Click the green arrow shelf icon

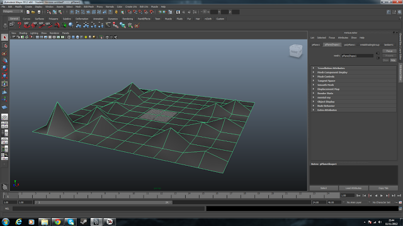pyautogui.click(x=64, y=25)
